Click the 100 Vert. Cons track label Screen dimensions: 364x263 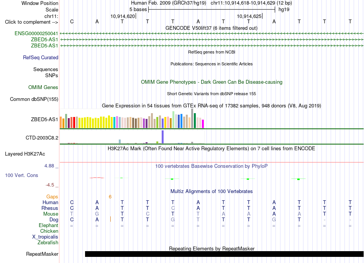(21, 175)
